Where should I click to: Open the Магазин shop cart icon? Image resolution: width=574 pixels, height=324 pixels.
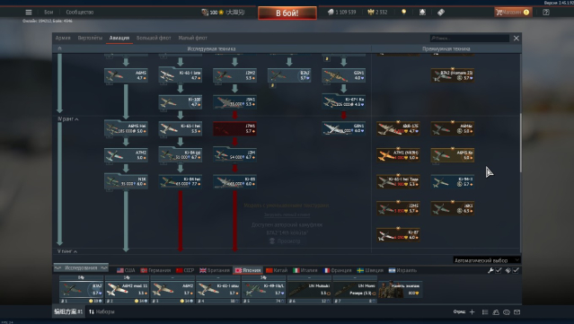tap(512, 12)
